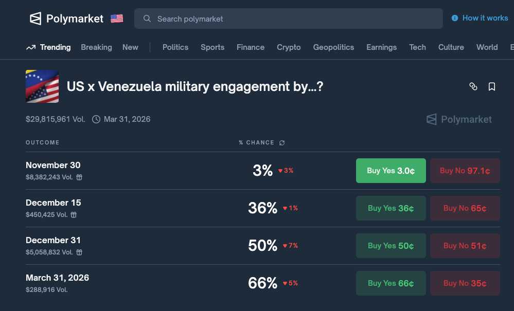Open the Crypto category tab
The image size is (514, 311).
click(289, 47)
